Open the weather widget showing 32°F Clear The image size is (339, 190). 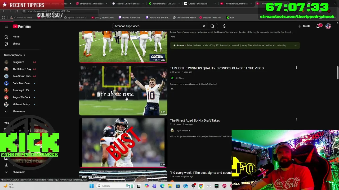coord(8,186)
